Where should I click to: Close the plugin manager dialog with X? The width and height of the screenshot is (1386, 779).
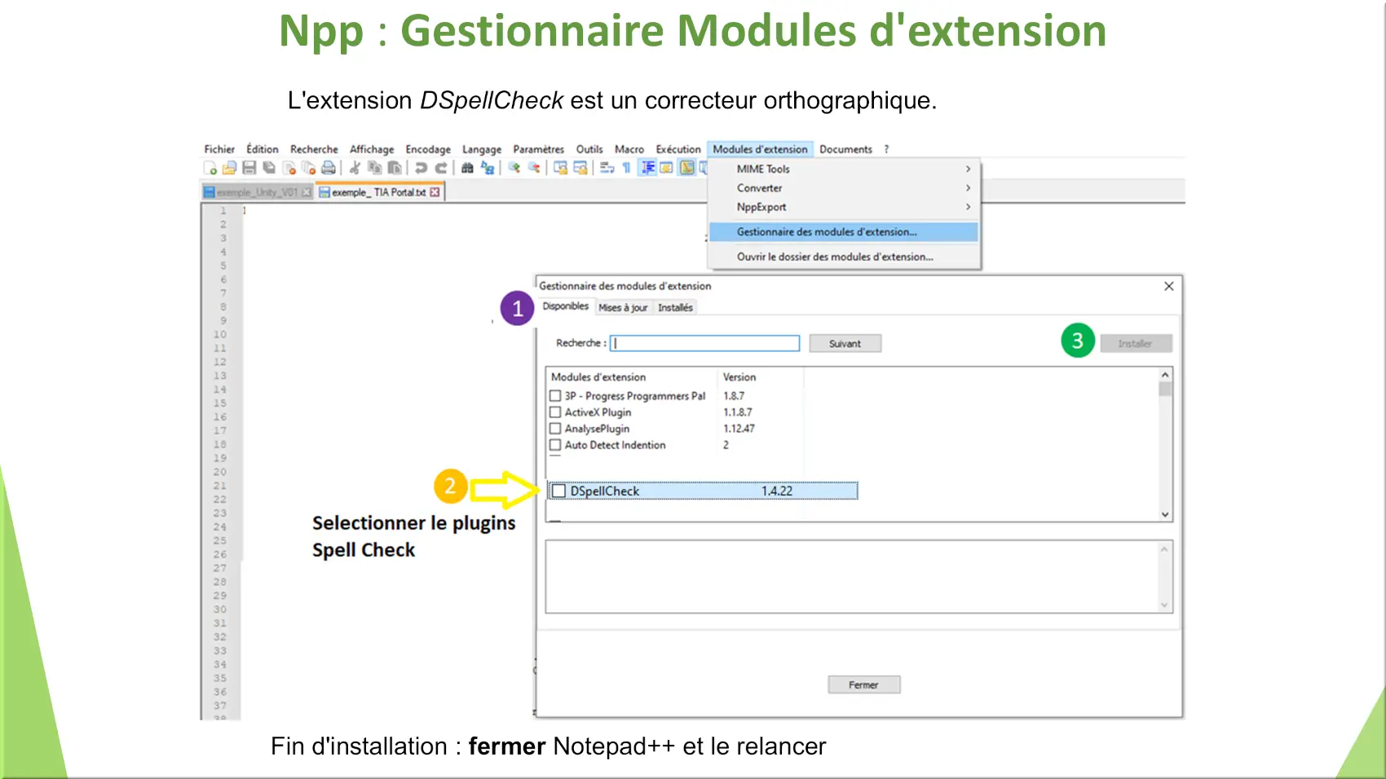tap(1168, 286)
